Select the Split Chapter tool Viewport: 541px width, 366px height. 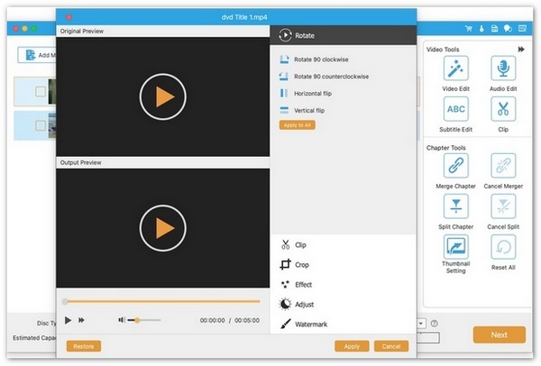455,206
